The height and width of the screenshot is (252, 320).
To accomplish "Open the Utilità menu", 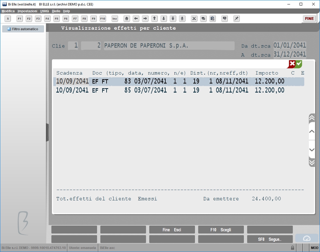I will pyautogui.click(x=44, y=11).
